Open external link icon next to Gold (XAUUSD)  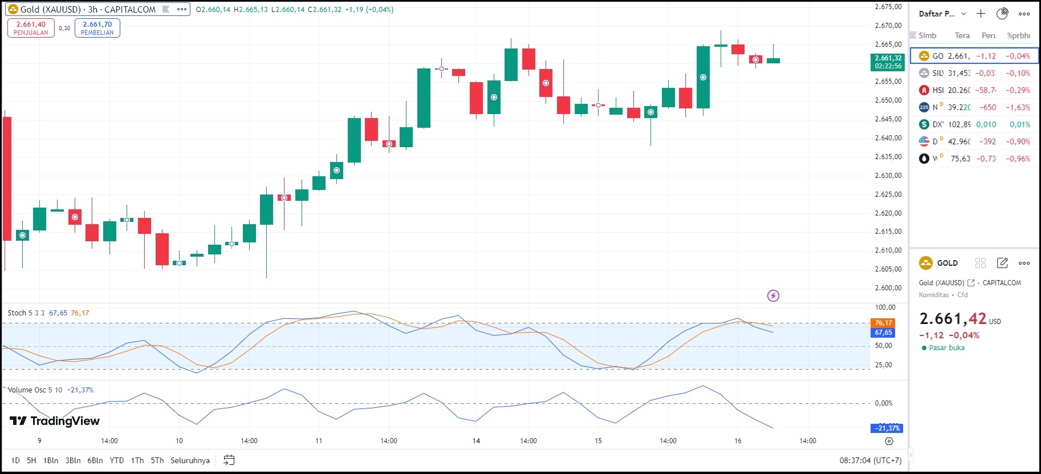(971, 283)
